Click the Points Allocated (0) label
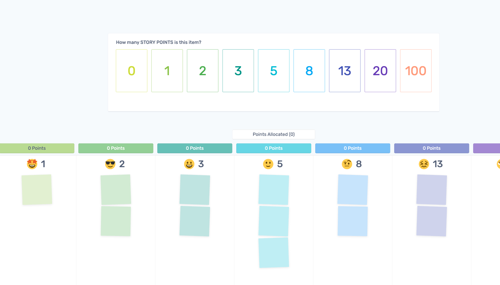The width and height of the screenshot is (500, 285). point(274,134)
